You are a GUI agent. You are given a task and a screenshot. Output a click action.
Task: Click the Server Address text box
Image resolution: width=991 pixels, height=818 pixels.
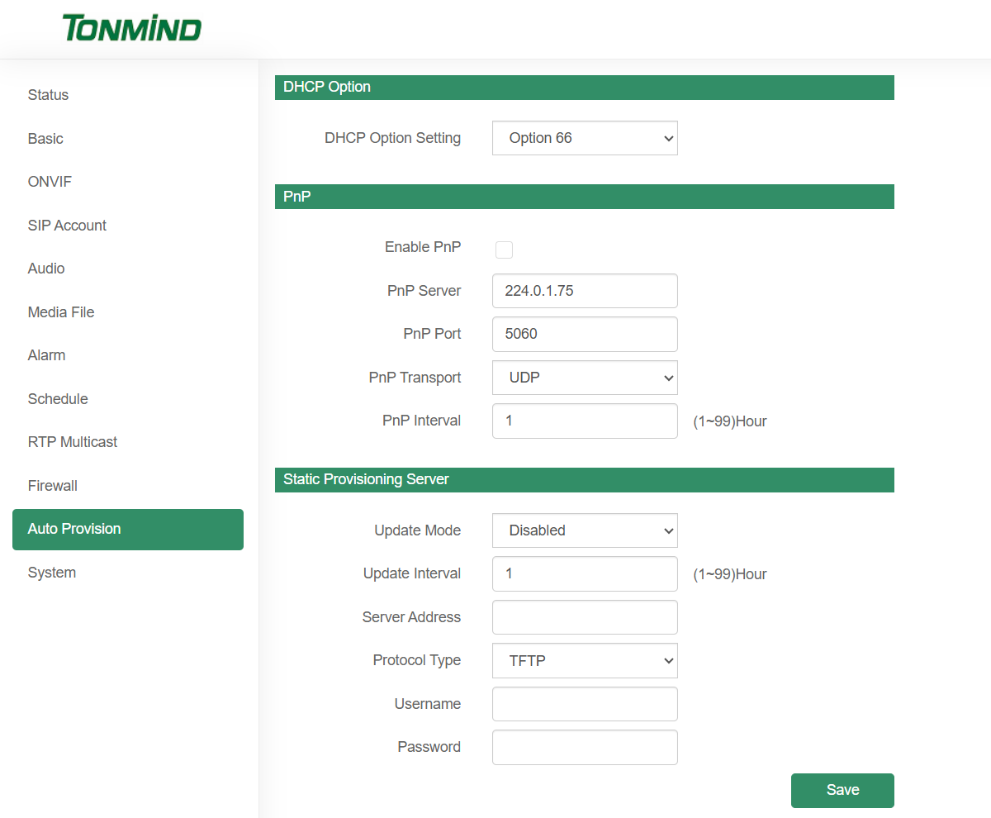(x=585, y=617)
